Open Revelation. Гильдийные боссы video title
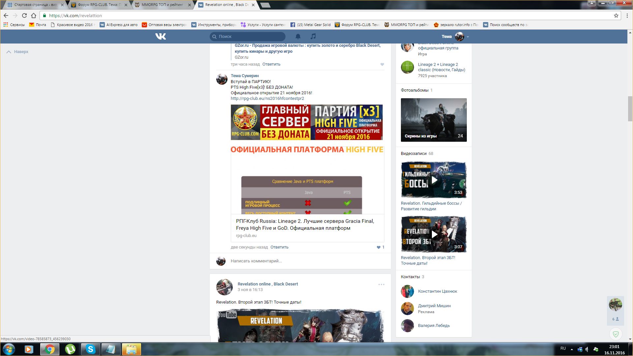 [432, 206]
